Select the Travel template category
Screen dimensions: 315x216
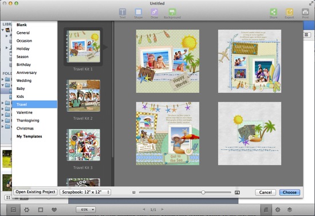click(x=34, y=104)
